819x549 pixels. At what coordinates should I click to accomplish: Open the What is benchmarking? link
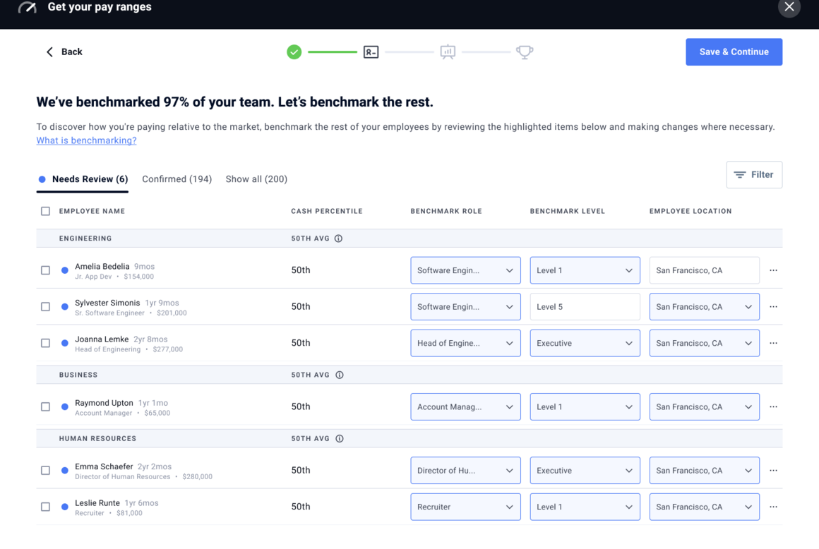click(x=87, y=140)
